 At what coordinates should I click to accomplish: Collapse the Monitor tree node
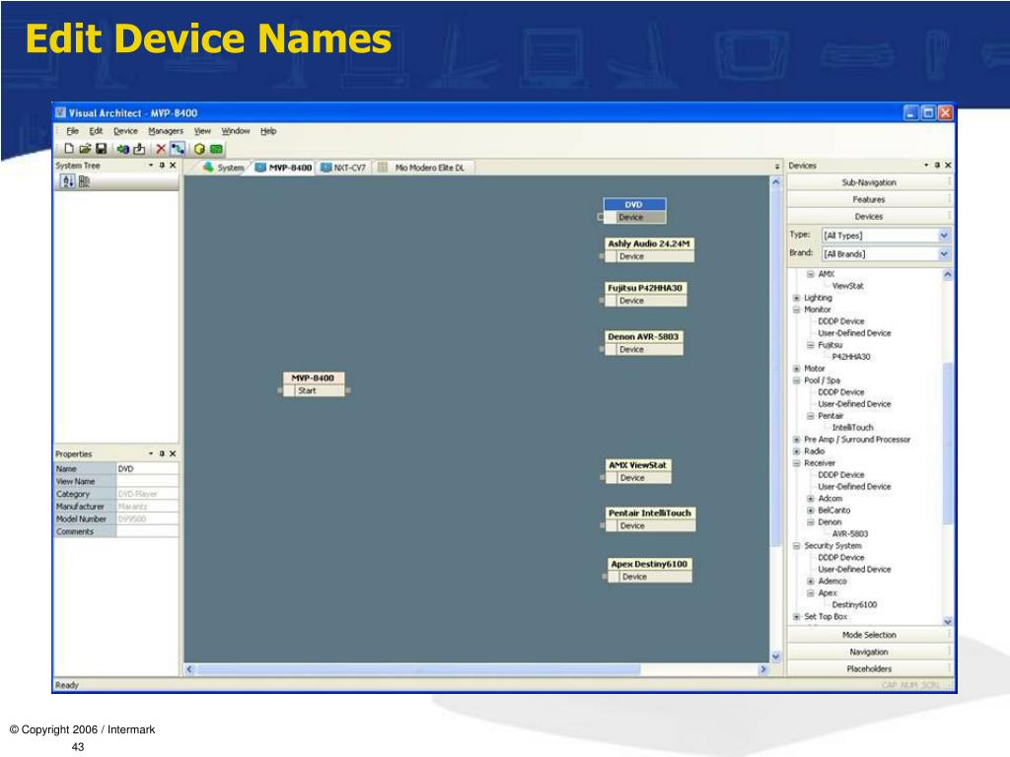pos(797,310)
